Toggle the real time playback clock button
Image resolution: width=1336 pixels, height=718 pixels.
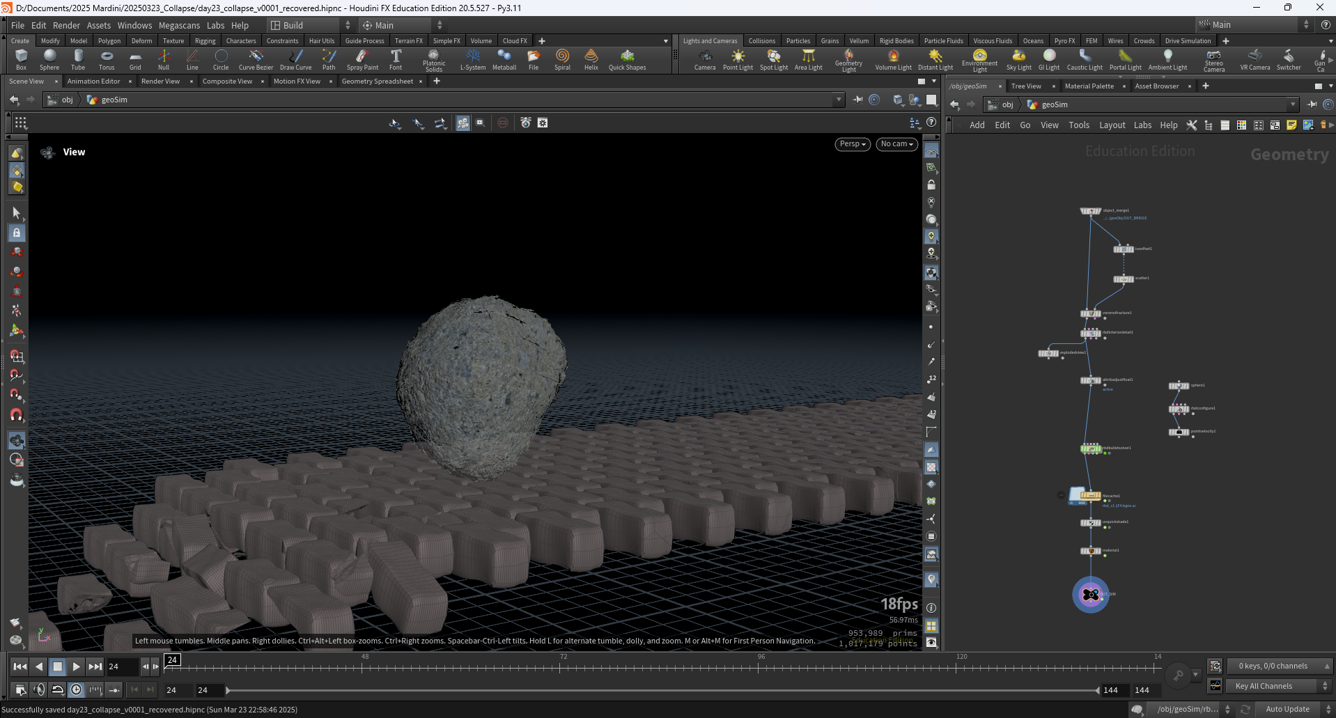point(77,689)
